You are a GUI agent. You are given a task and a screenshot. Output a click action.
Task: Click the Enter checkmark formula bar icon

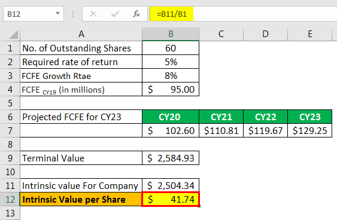115,14
